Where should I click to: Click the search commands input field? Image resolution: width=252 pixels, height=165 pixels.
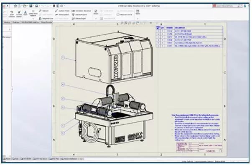(x=227, y=6)
